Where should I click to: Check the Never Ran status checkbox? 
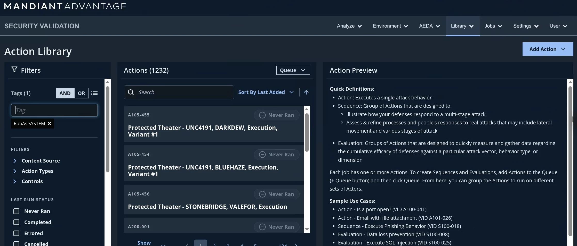tap(16, 211)
